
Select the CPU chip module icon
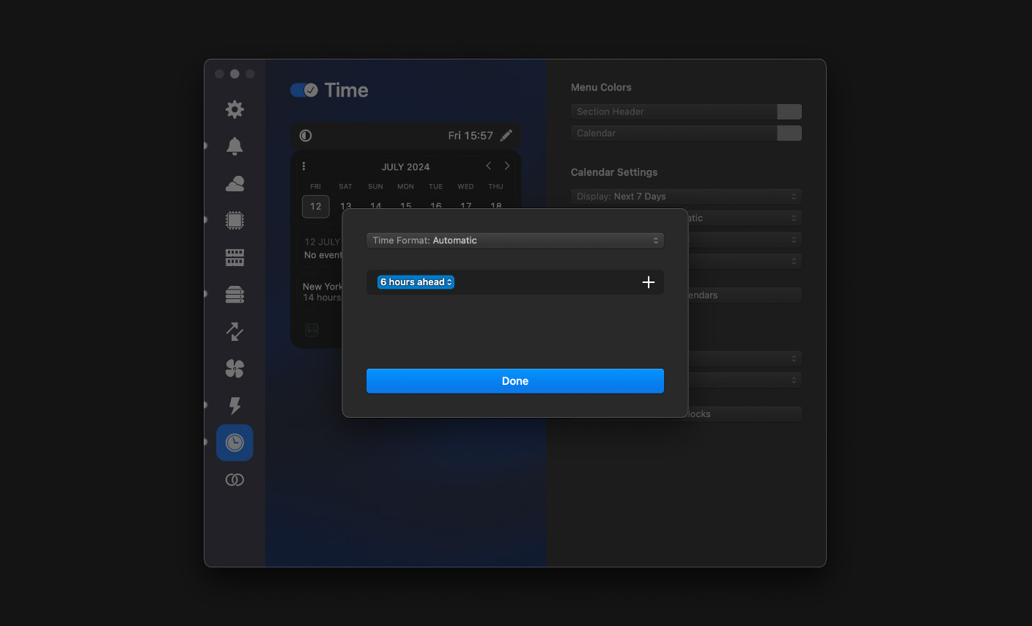[x=235, y=220]
